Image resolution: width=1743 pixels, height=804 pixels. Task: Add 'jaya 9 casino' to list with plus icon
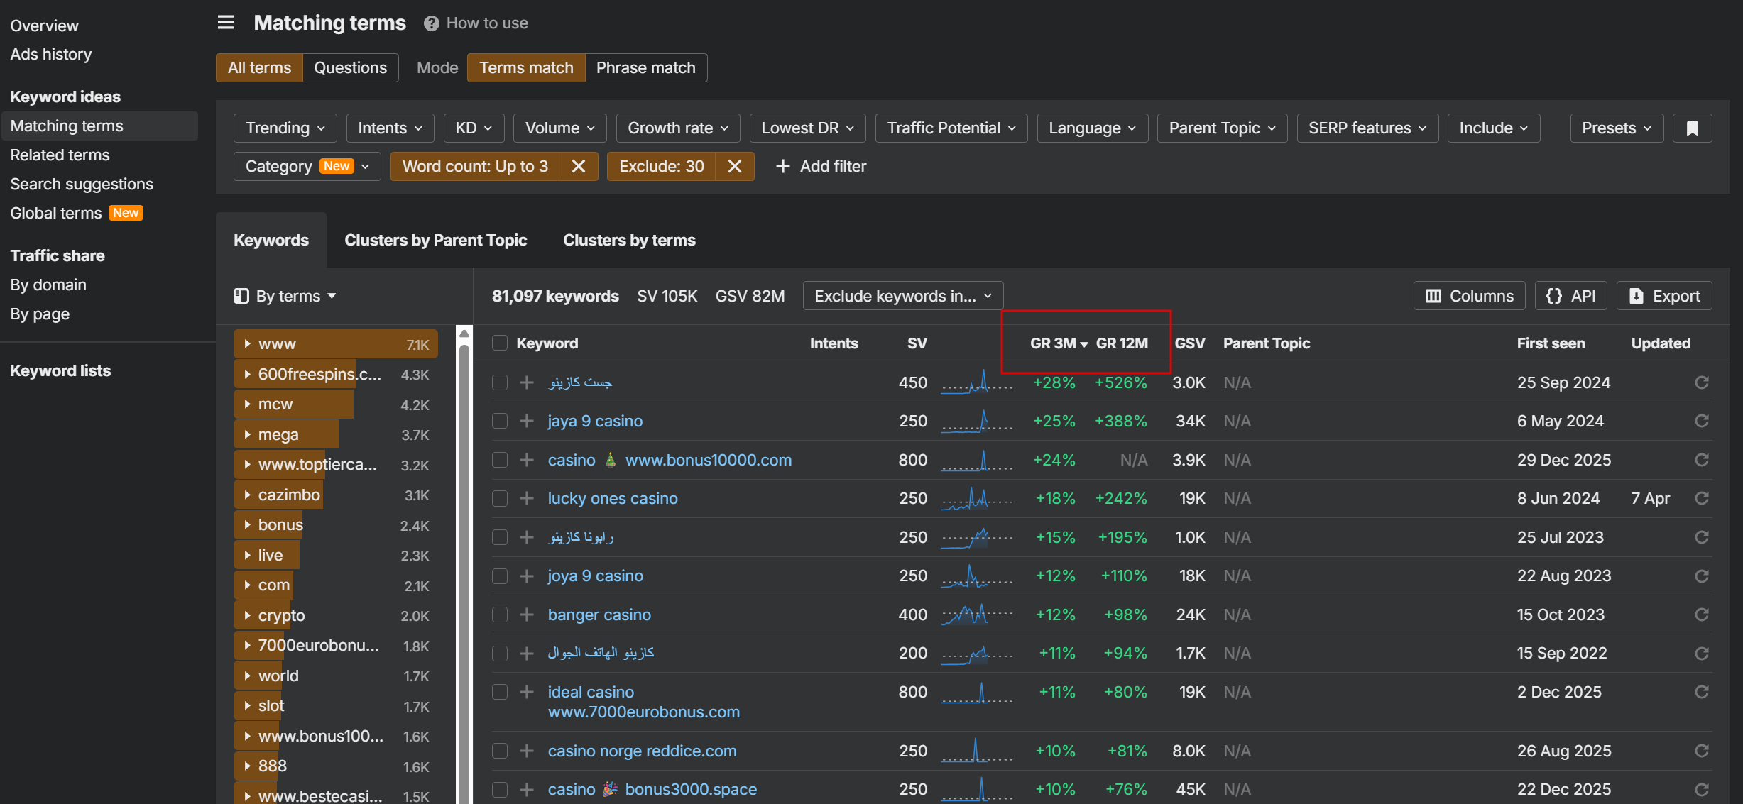527,421
